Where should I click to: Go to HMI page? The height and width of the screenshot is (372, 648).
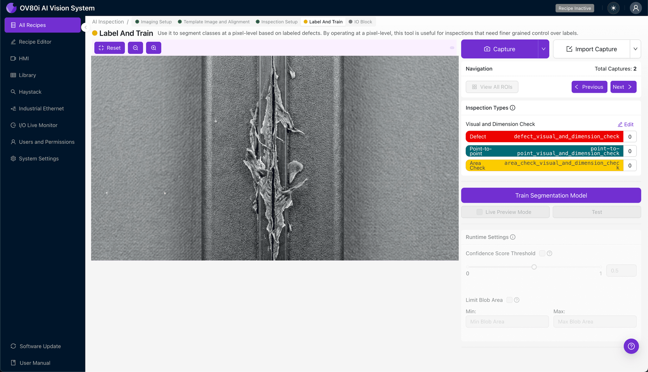click(x=43, y=58)
